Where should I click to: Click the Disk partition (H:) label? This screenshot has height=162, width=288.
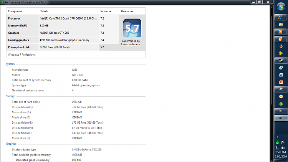coord(22,128)
